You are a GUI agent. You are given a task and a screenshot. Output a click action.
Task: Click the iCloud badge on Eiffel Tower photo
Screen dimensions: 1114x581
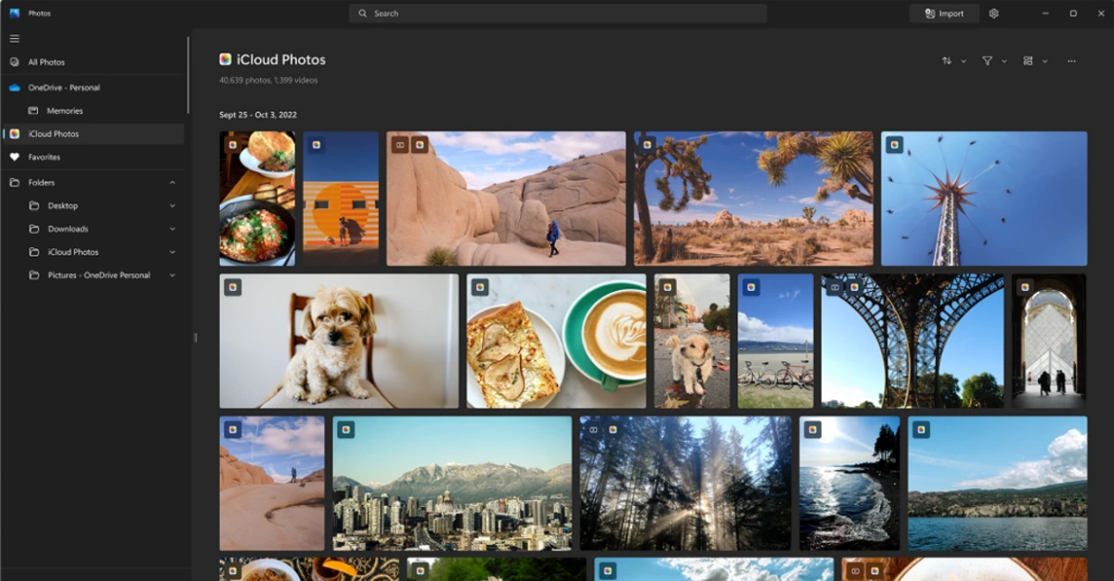click(x=854, y=287)
